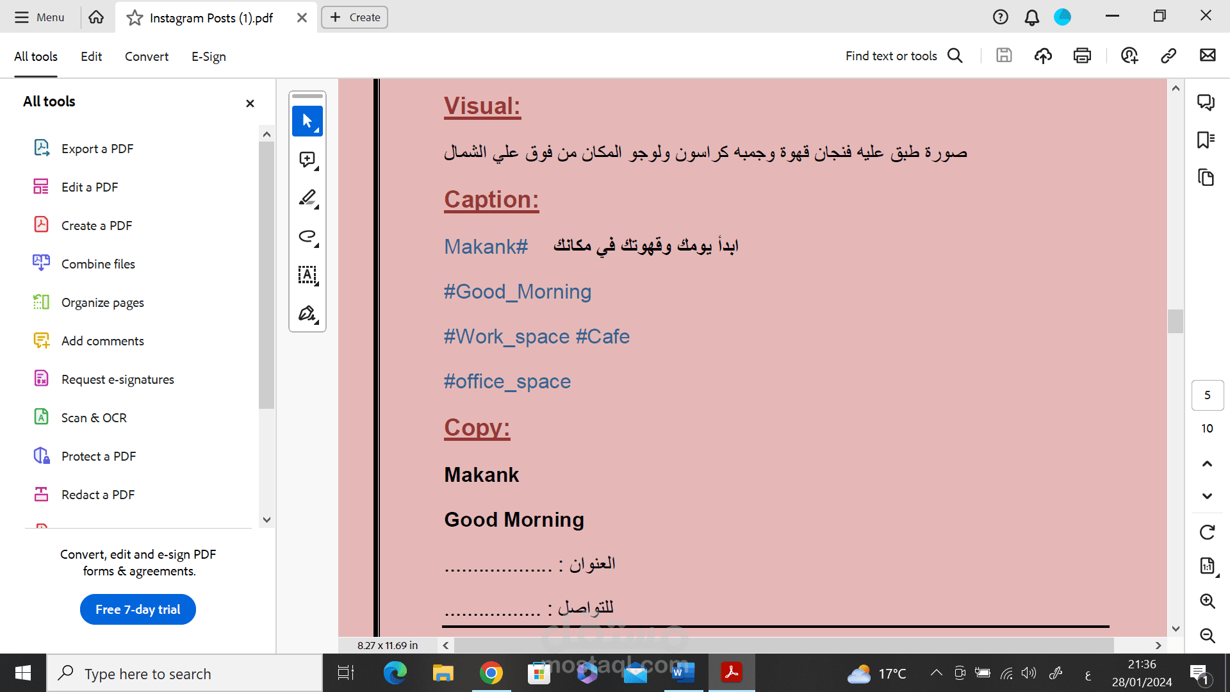Click the tools list scroll-up arrow
Screen dimensions: 1230x692
pos(267,134)
